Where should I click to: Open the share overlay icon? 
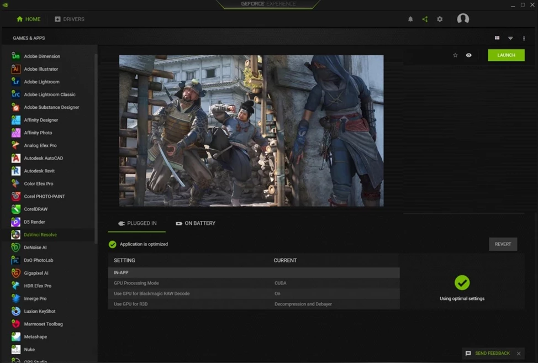tap(425, 19)
